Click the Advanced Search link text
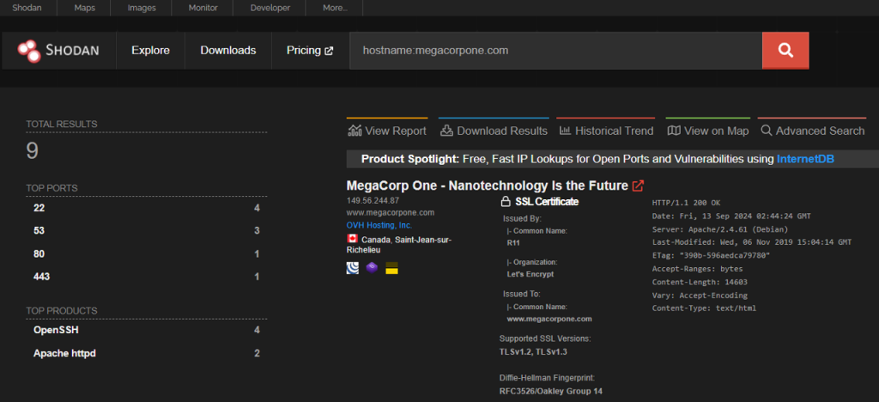879x402 pixels. (x=820, y=131)
